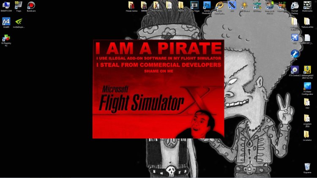Select the AIRPORT_L file icon
The width and height of the screenshot is (317, 178).
point(307,39)
